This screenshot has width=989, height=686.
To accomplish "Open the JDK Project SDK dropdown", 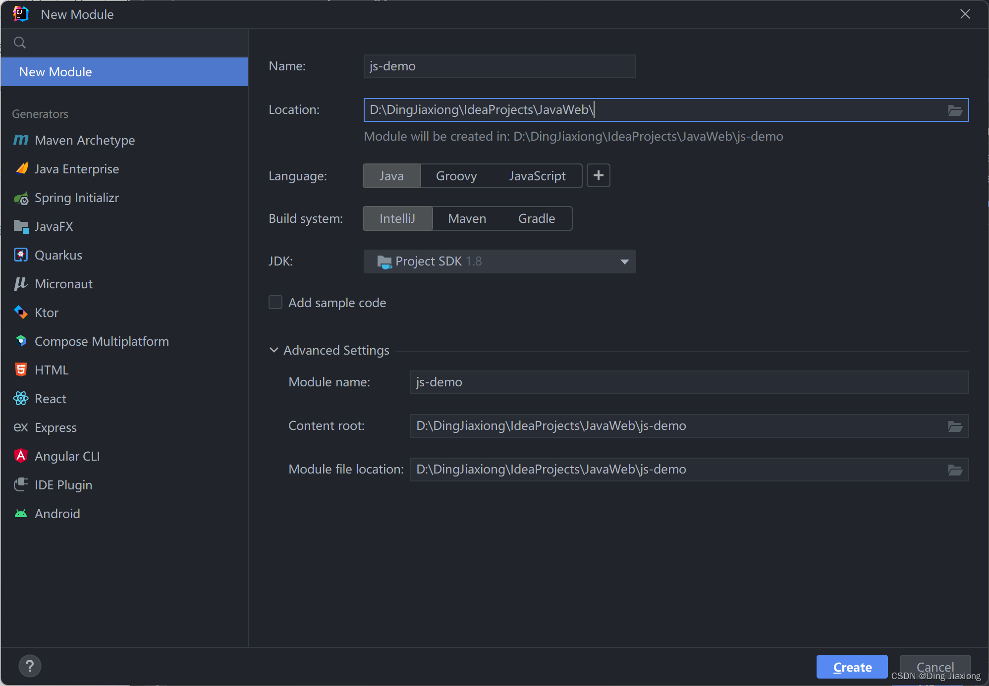I will 499,262.
